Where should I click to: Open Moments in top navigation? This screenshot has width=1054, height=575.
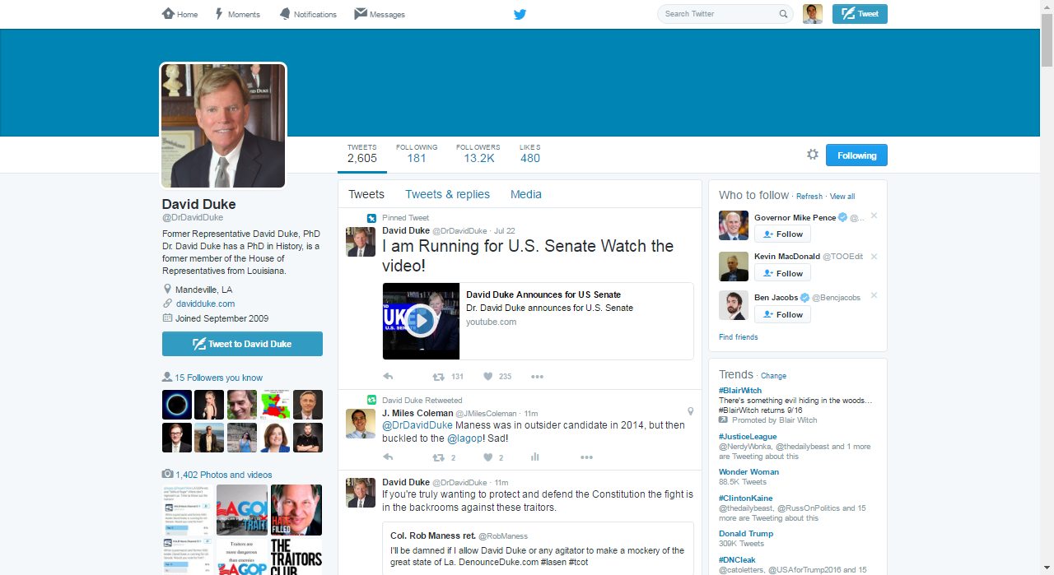click(x=237, y=14)
